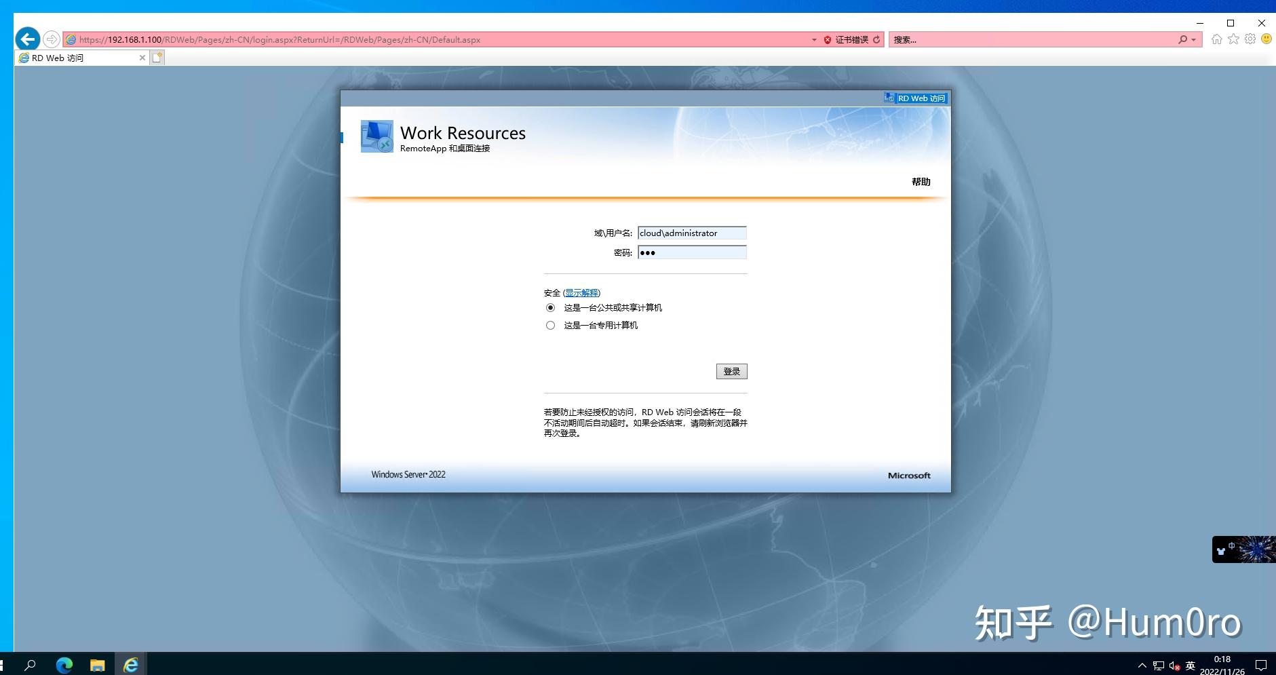Click the 登录 sign-in button
The width and height of the screenshot is (1276, 675).
tap(731, 371)
